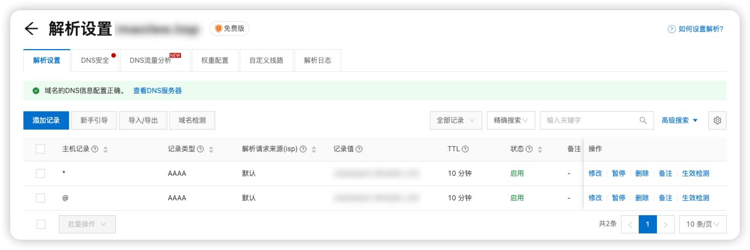This screenshot has height=250, width=750.
Task: Click the question icon beside 如何设置解析
Action: (672, 29)
